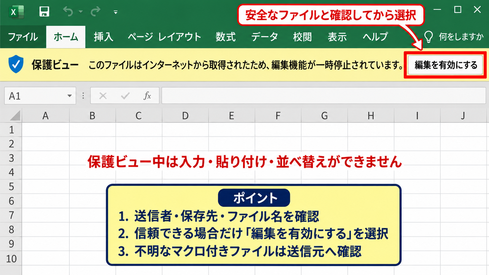Click the 編集を有効にする button
The height and width of the screenshot is (275, 489).
(x=445, y=65)
